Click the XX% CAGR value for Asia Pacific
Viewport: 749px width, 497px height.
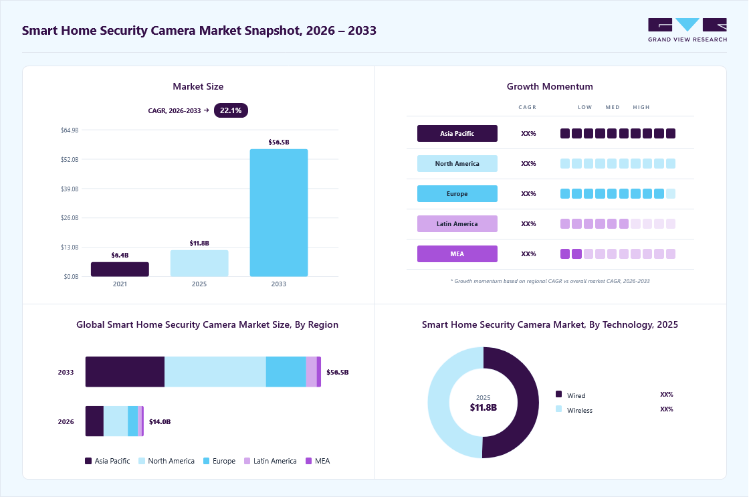pos(528,134)
